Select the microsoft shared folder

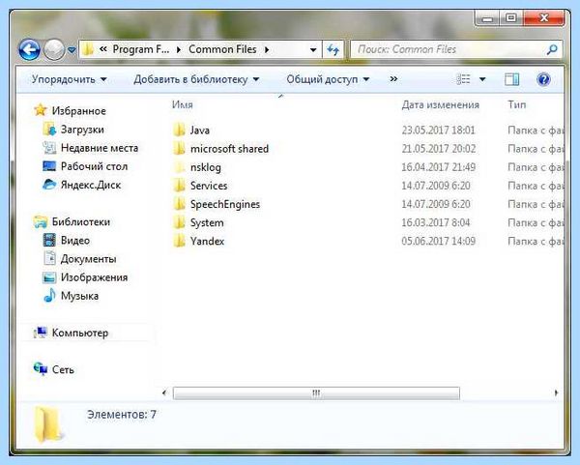[x=229, y=149]
